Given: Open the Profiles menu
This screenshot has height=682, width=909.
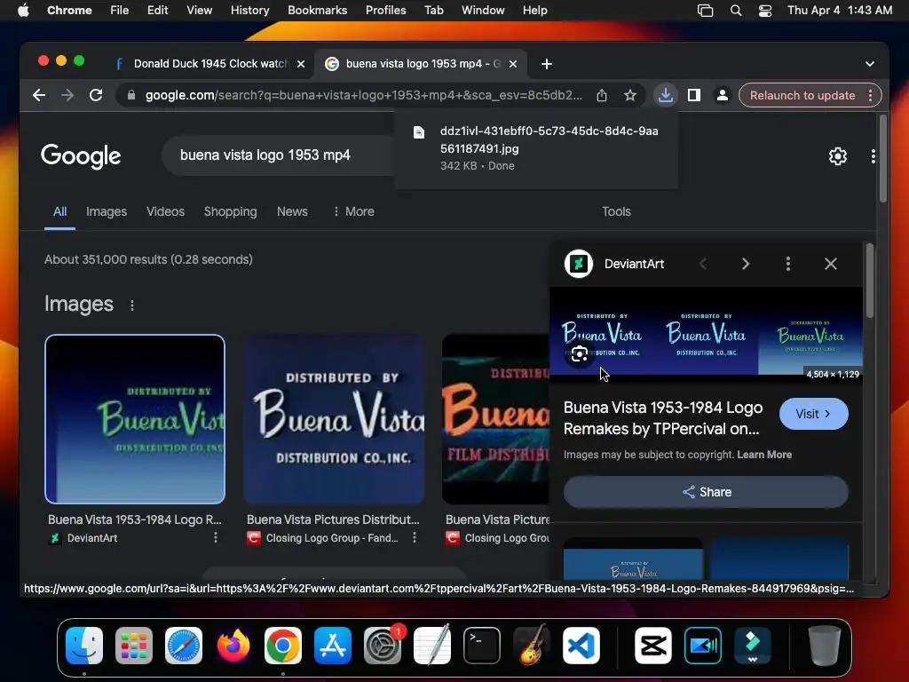Looking at the screenshot, I should 385,11.
